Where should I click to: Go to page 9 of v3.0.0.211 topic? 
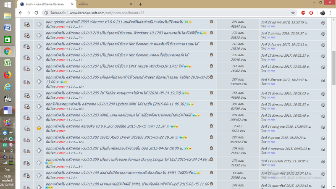pos(79,27)
